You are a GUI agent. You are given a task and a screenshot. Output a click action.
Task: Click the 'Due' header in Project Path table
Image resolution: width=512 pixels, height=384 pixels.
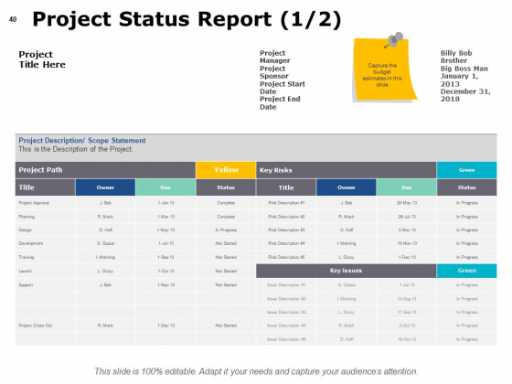pos(165,187)
